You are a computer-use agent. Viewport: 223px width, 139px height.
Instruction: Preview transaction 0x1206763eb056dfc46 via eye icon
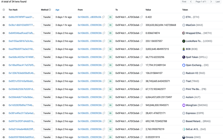tap(4, 73)
